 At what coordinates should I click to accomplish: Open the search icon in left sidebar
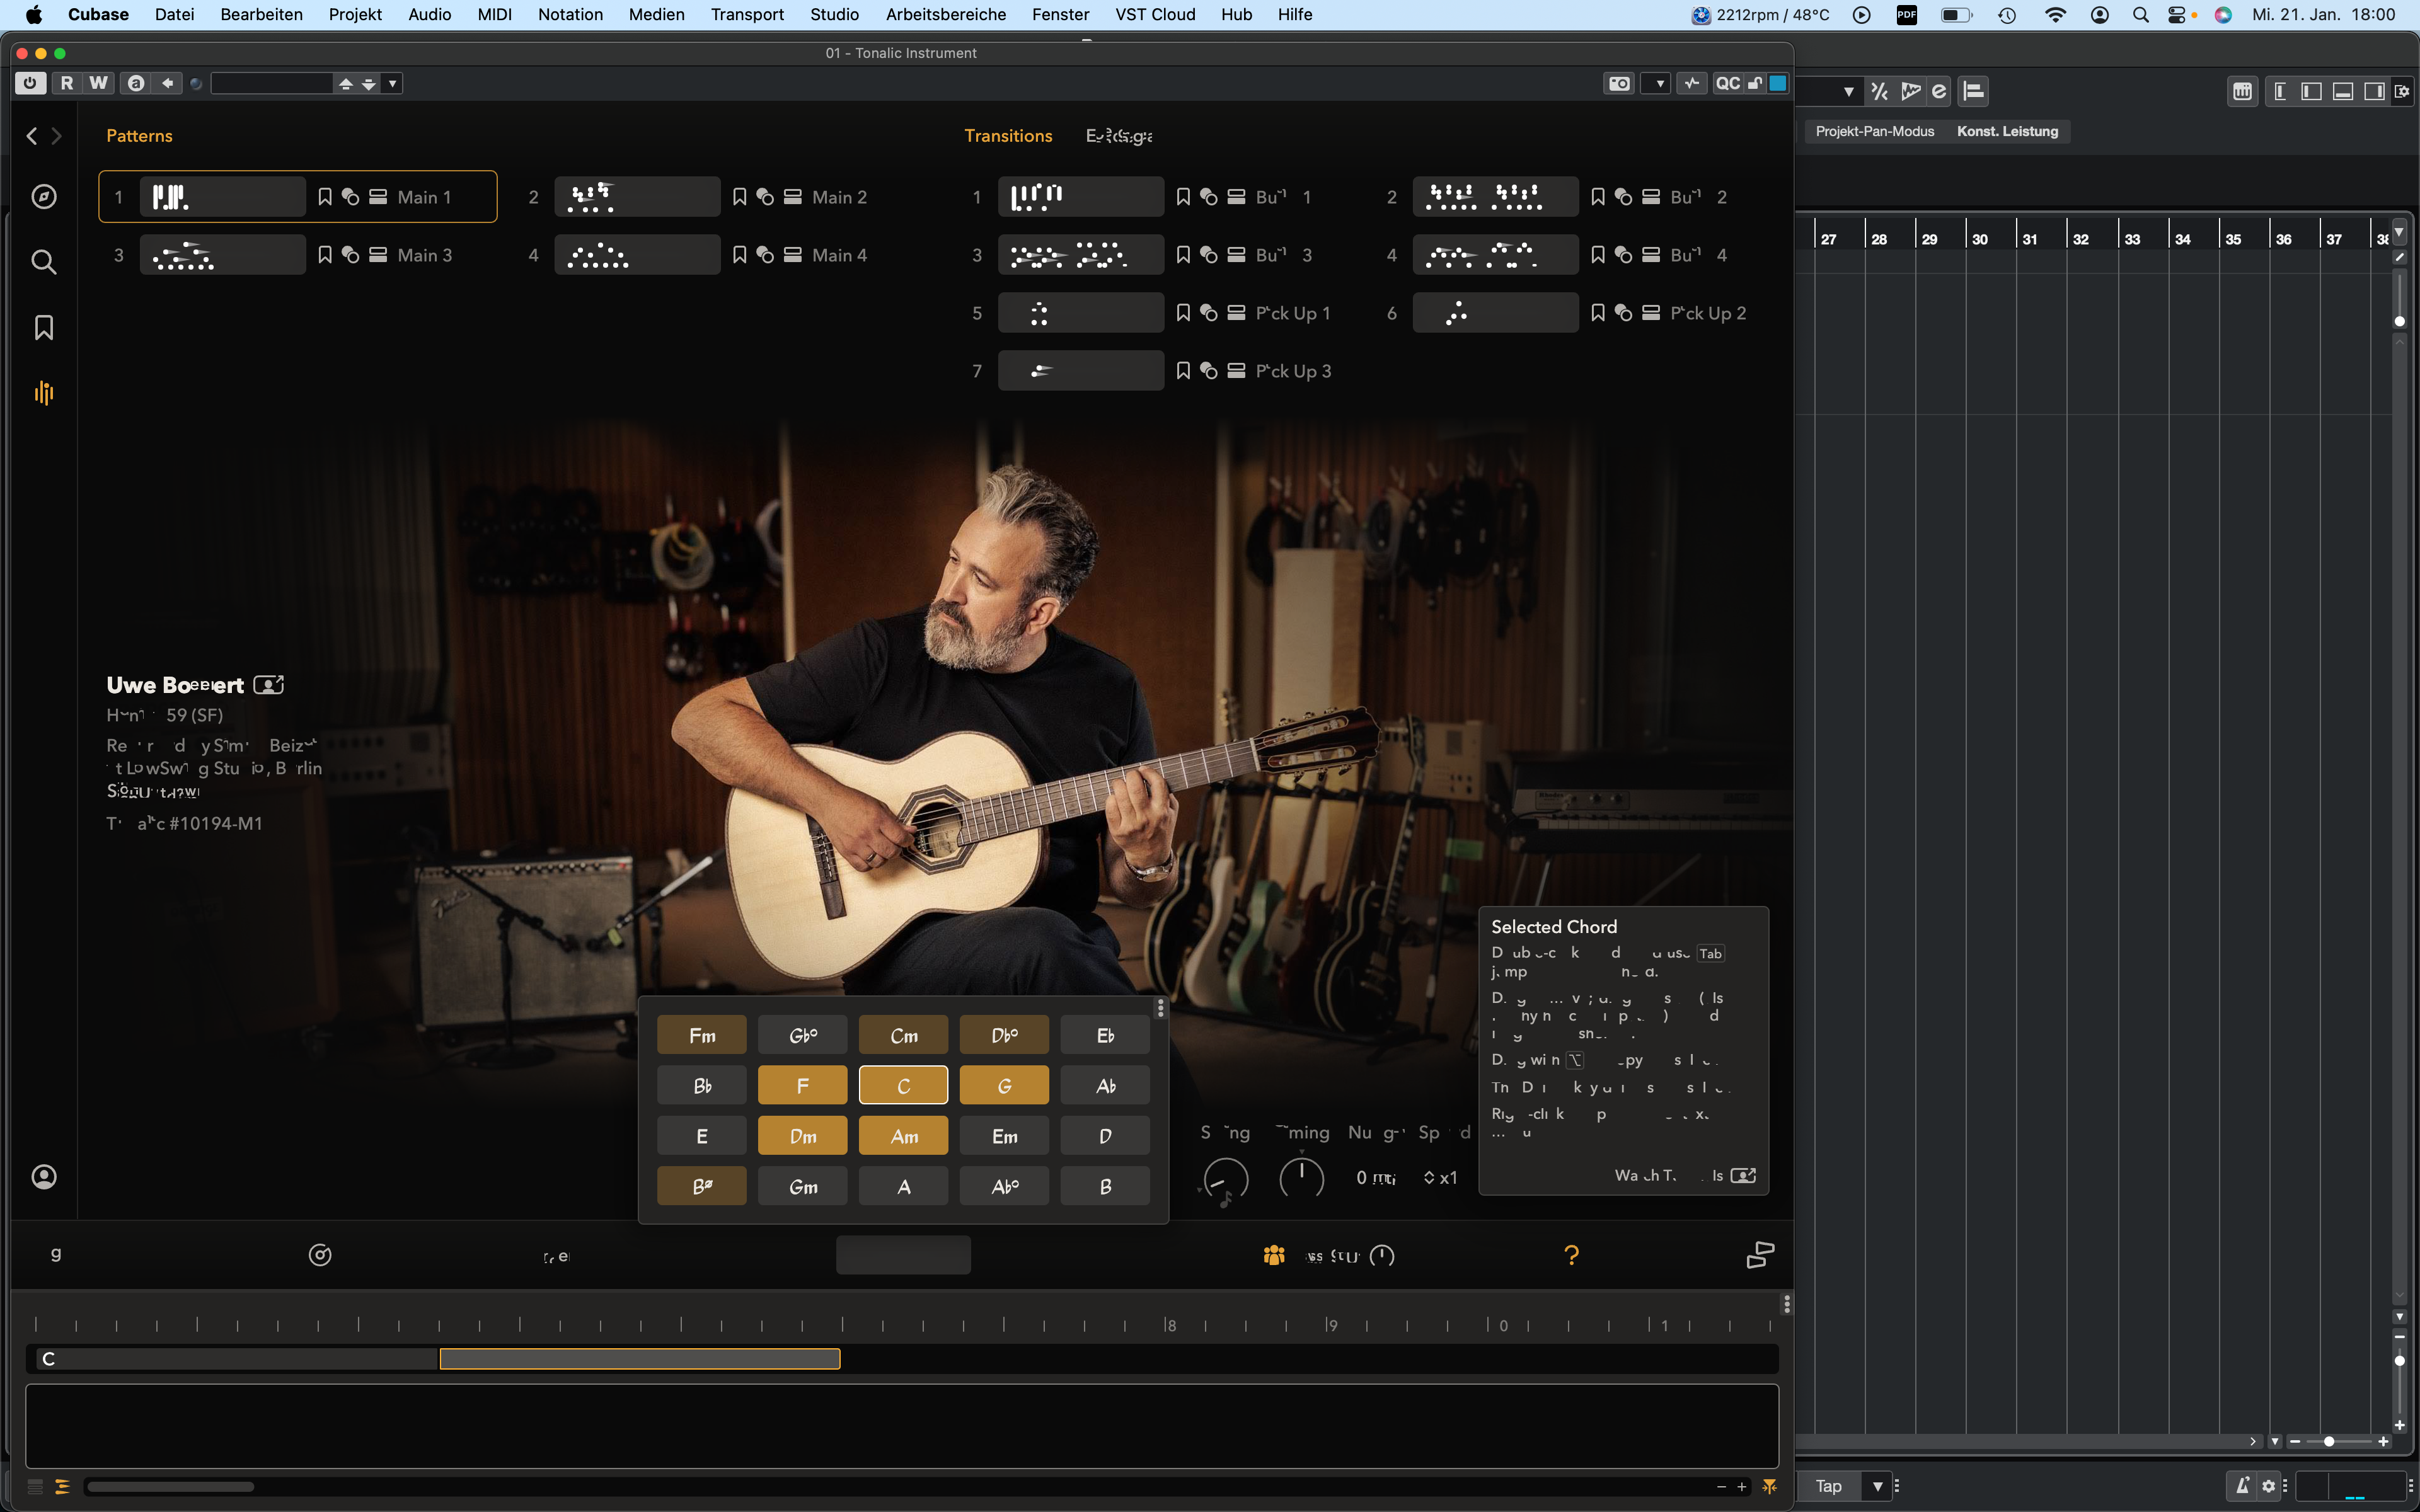coord(44,262)
